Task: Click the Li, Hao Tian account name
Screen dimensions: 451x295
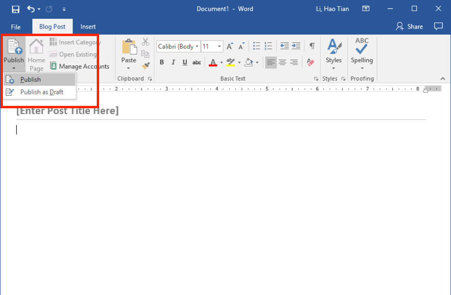Action: (332, 9)
